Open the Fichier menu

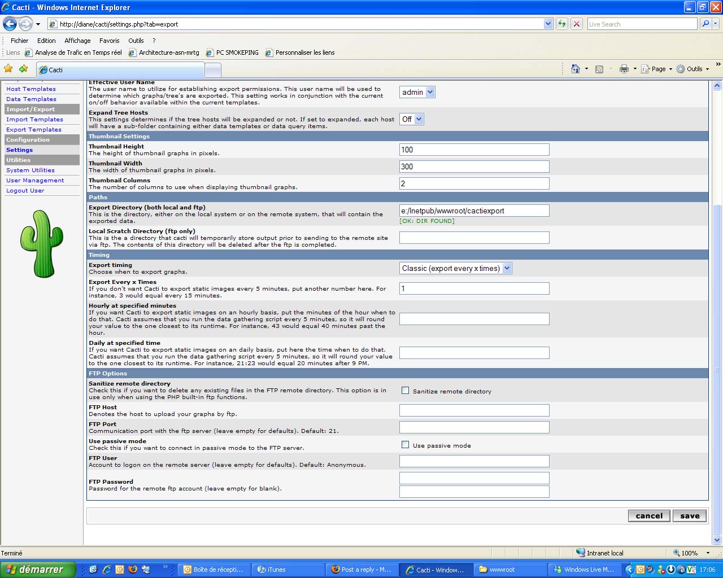click(19, 41)
